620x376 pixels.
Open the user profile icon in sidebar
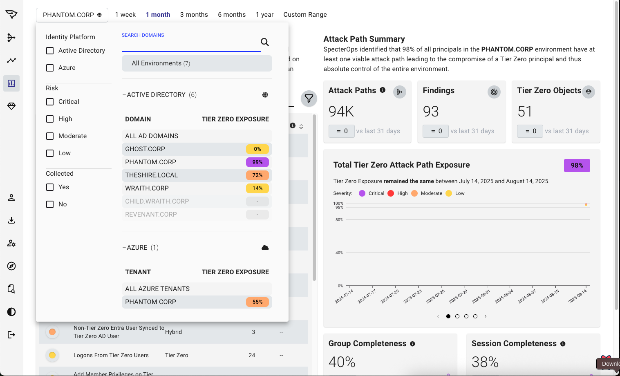[11, 198]
